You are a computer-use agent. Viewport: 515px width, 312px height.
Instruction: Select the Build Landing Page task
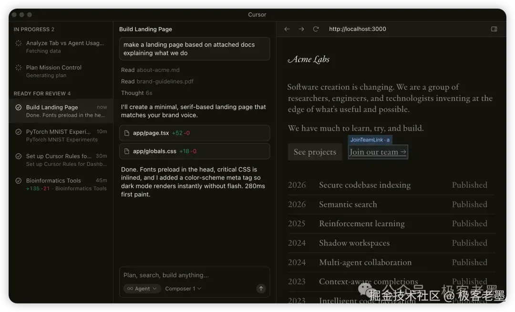(x=61, y=111)
